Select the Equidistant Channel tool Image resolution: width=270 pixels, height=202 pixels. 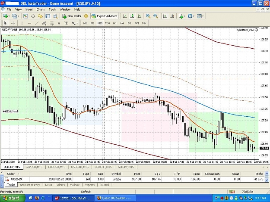(44, 23)
